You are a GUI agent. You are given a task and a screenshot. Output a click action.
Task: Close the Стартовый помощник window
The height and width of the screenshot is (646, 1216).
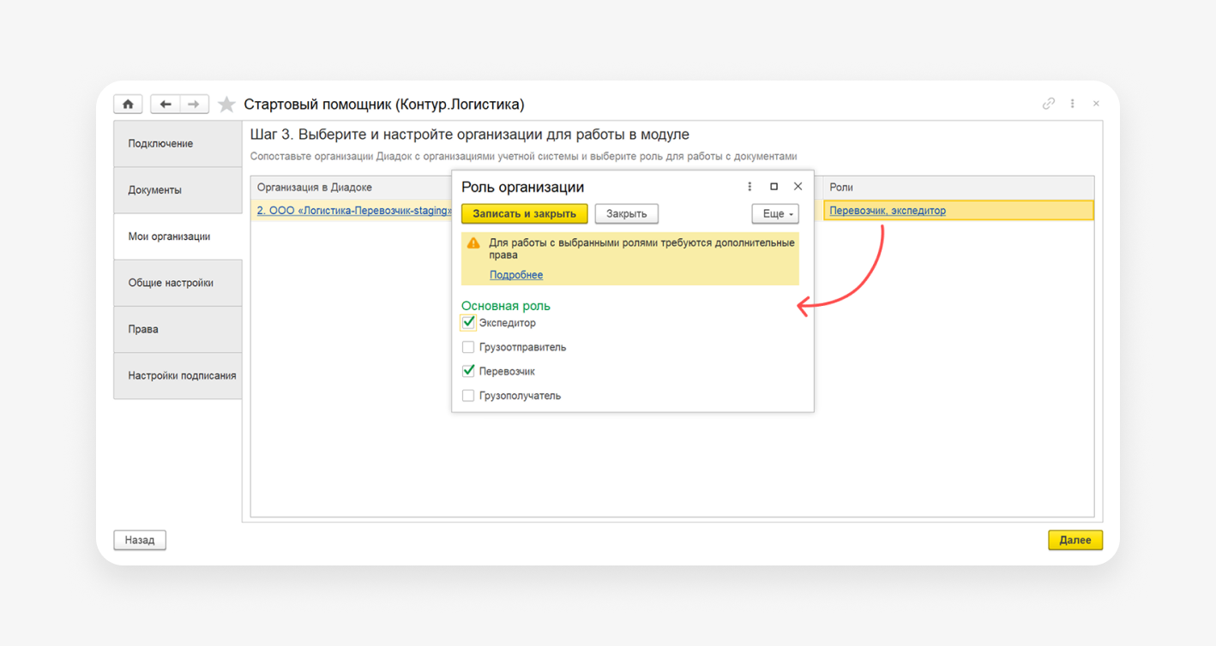(1096, 104)
